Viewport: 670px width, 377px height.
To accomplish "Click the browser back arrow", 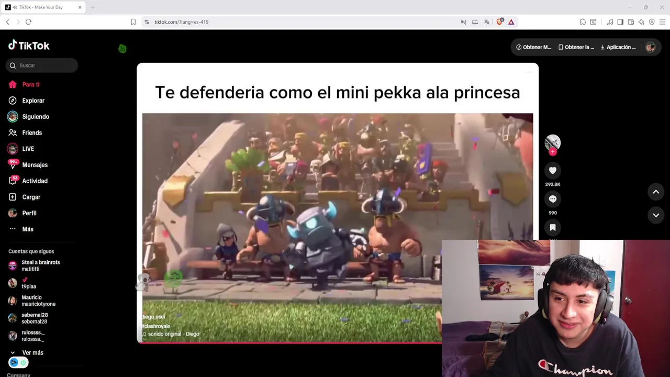I will pyautogui.click(x=7, y=22).
